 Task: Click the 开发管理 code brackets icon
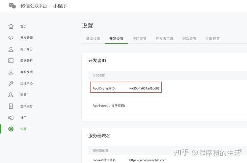pos(11,38)
